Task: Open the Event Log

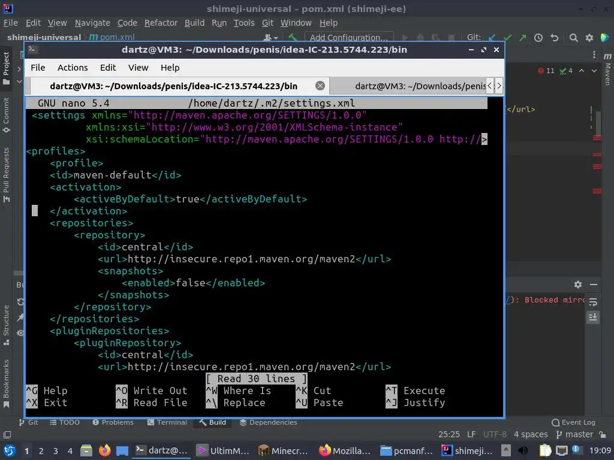Action: 574,422
